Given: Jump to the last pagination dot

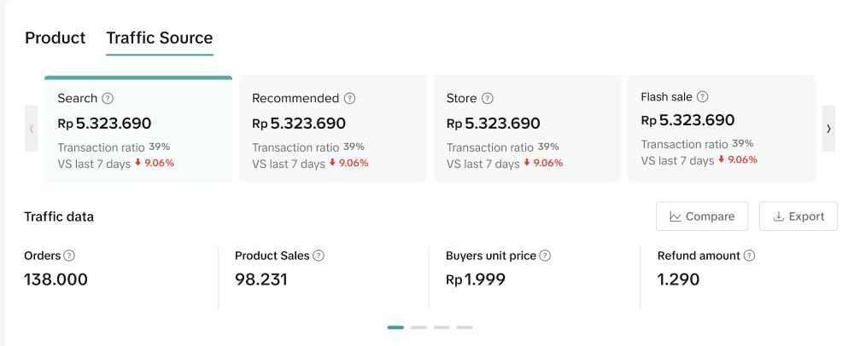Looking at the screenshot, I should (x=464, y=327).
